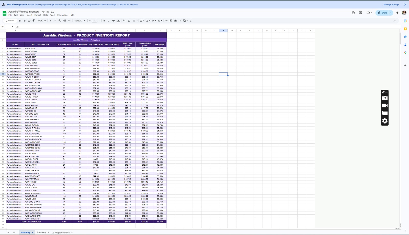
Task: Open the Data menu
Action: (46, 15)
